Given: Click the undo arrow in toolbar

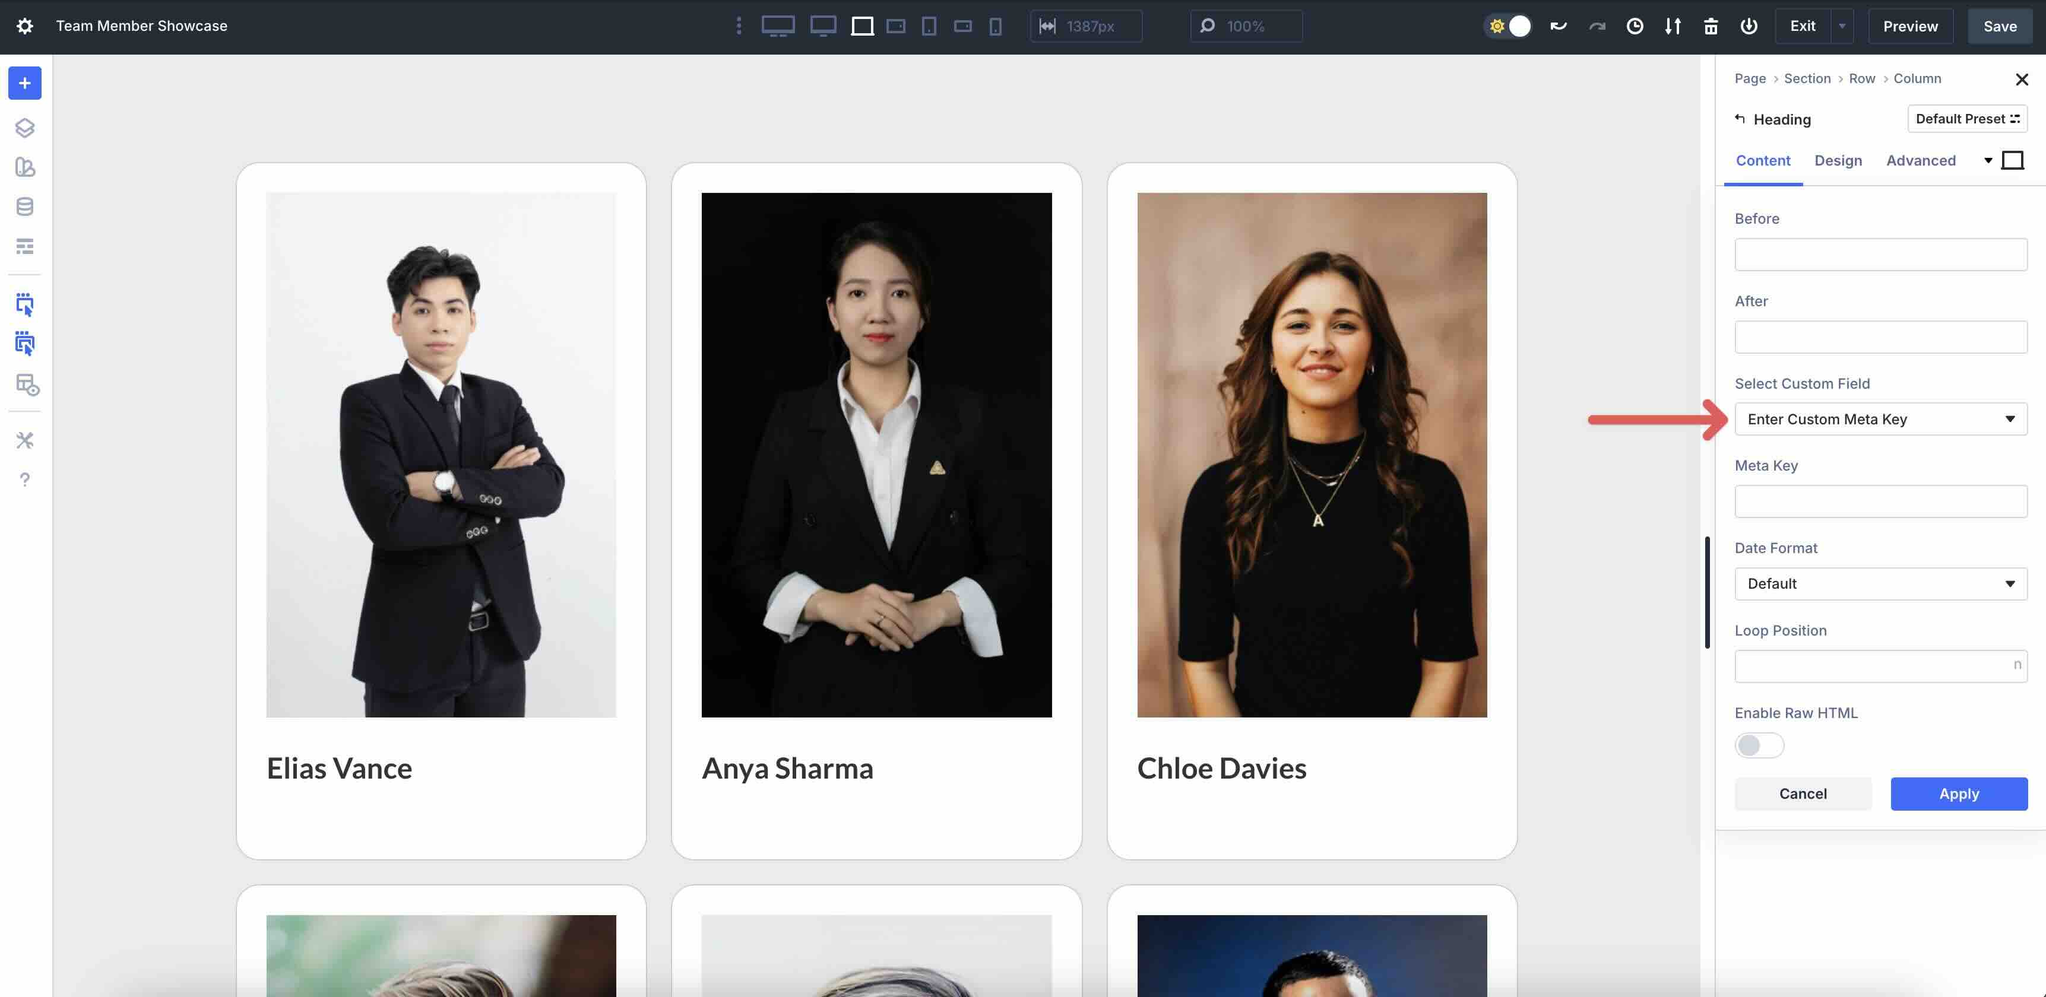Looking at the screenshot, I should [1559, 26].
